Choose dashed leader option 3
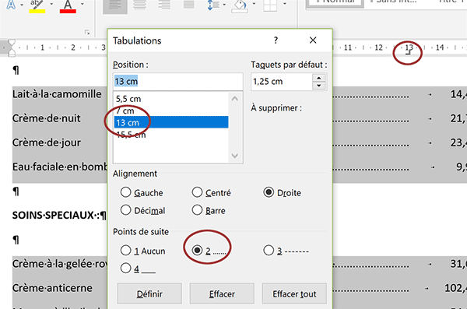The image size is (467, 309). 286,251
